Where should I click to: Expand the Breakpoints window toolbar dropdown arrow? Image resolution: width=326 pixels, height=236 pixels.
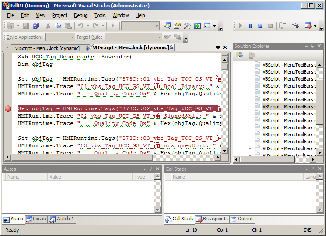(x=315, y=26)
